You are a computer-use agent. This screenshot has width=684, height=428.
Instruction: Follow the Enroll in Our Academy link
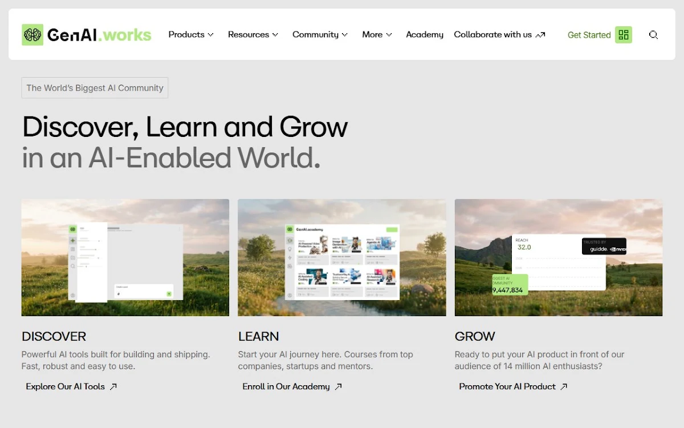[292, 386]
